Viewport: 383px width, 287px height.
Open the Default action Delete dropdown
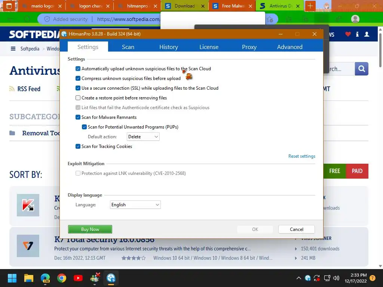pos(143,137)
